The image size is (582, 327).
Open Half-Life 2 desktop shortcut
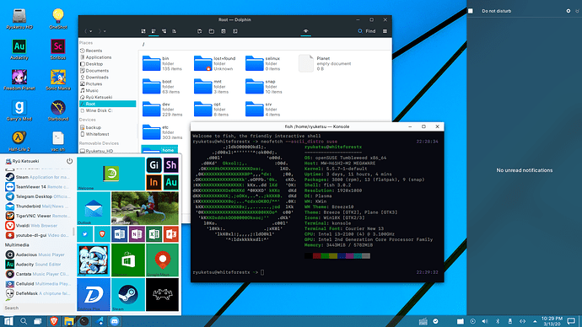click(19, 141)
